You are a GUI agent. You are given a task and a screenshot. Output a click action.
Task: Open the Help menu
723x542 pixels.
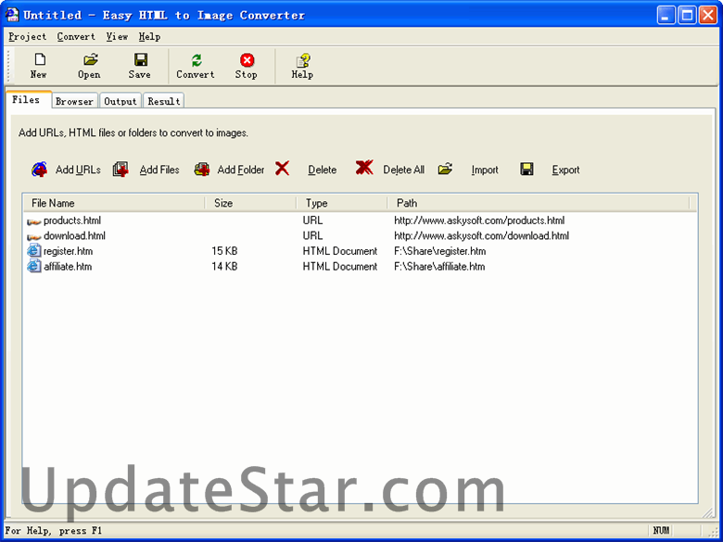[149, 36]
